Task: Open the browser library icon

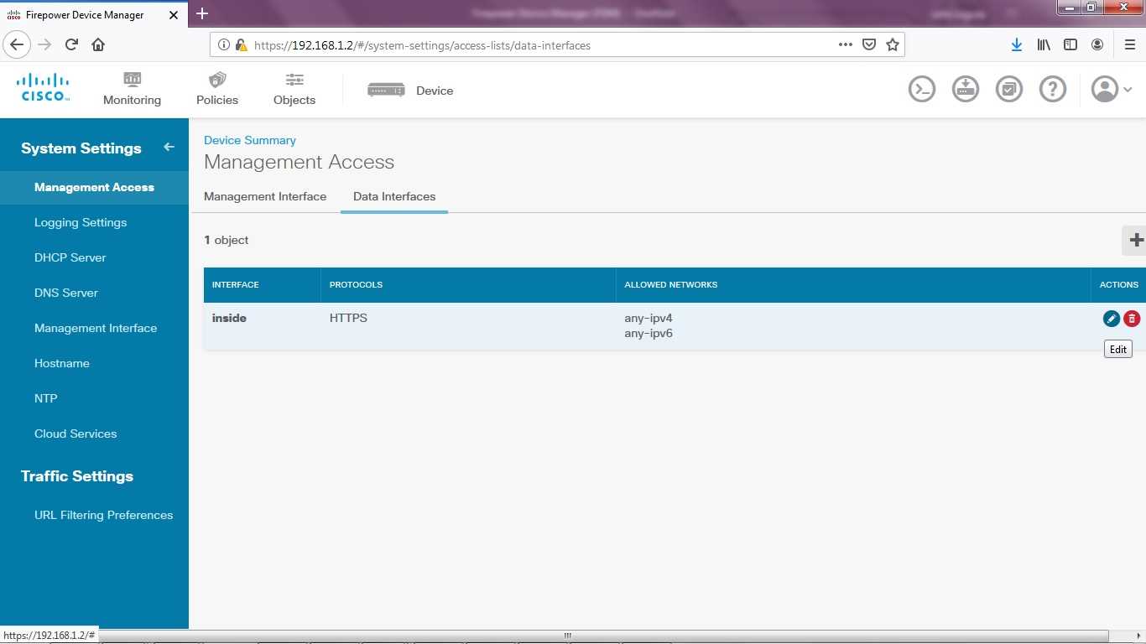Action: [1044, 44]
